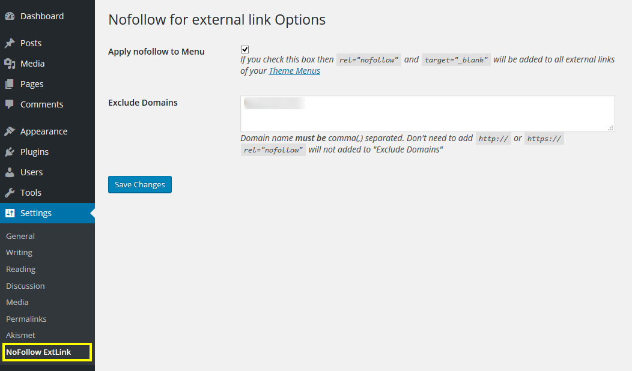The width and height of the screenshot is (632, 371).
Task: Click the Tools wrench icon
Action: tap(10, 193)
